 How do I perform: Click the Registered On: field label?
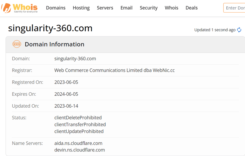(x=28, y=82)
